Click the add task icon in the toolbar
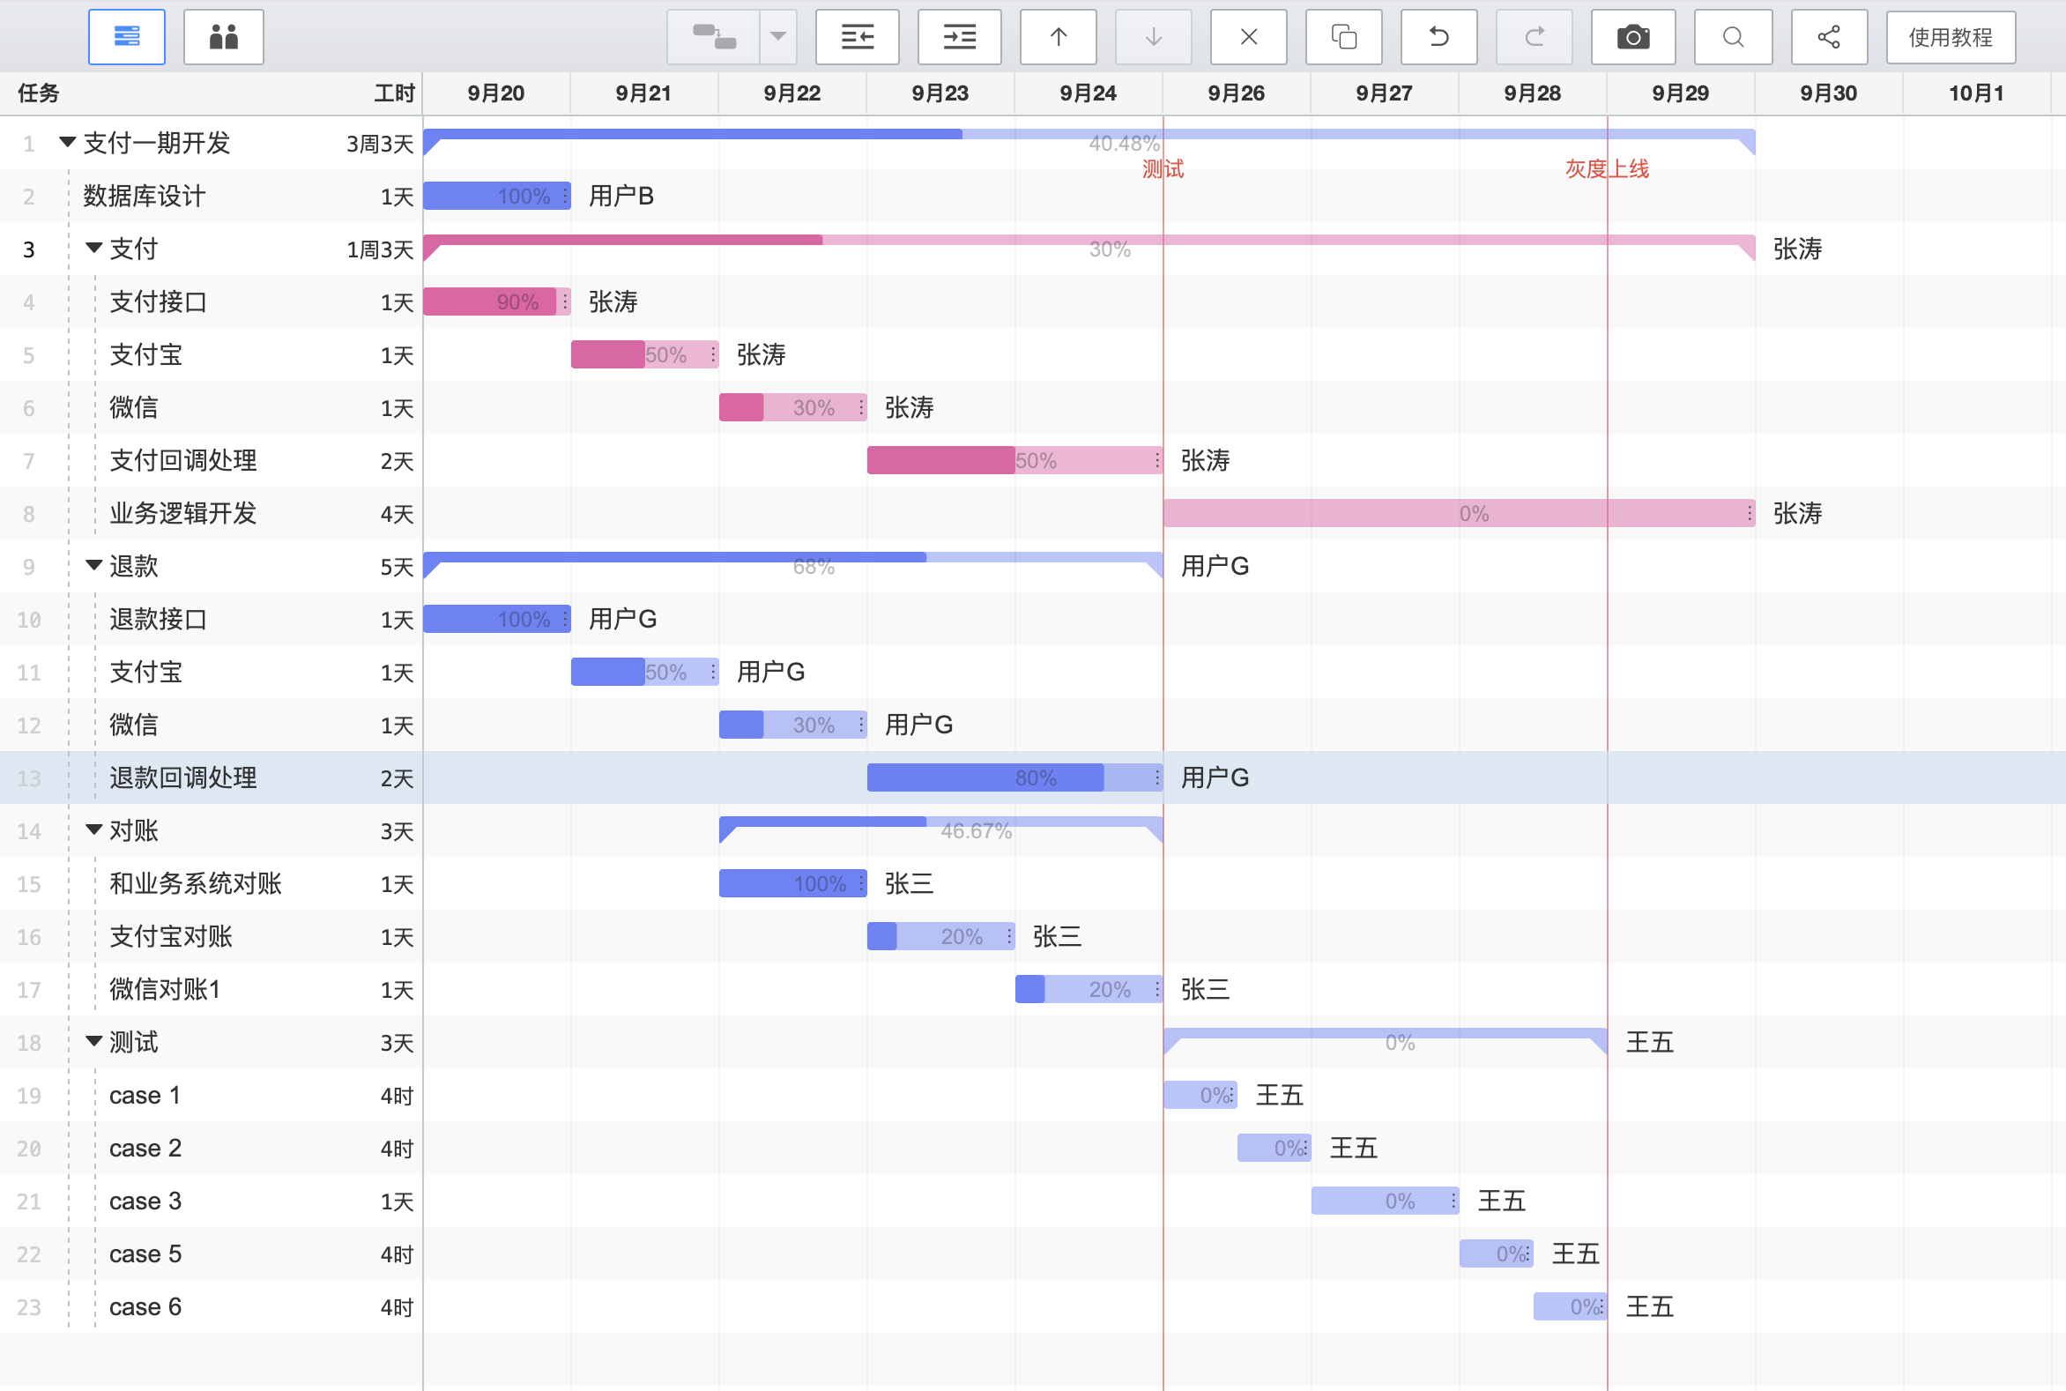This screenshot has height=1391, width=2066. [x=713, y=37]
